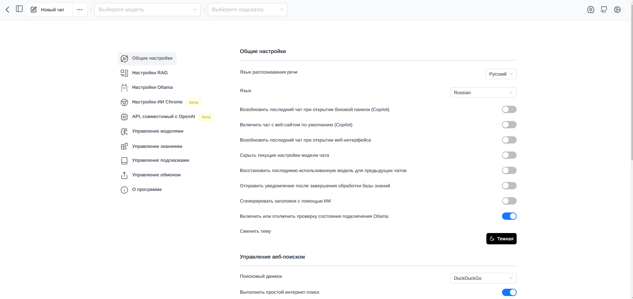The height and width of the screenshot is (299, 633).
Task: Open the speech recognition language dropdown
Action: [x=501, y=74]
